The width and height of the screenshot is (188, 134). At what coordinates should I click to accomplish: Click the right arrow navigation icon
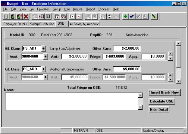[117, 17]
